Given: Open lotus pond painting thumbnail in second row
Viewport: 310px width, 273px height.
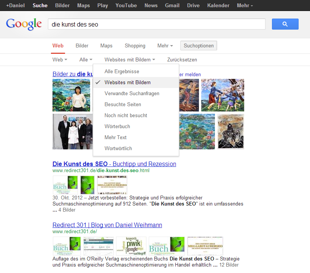Looking at the screenshot, I should pos(197,132).
